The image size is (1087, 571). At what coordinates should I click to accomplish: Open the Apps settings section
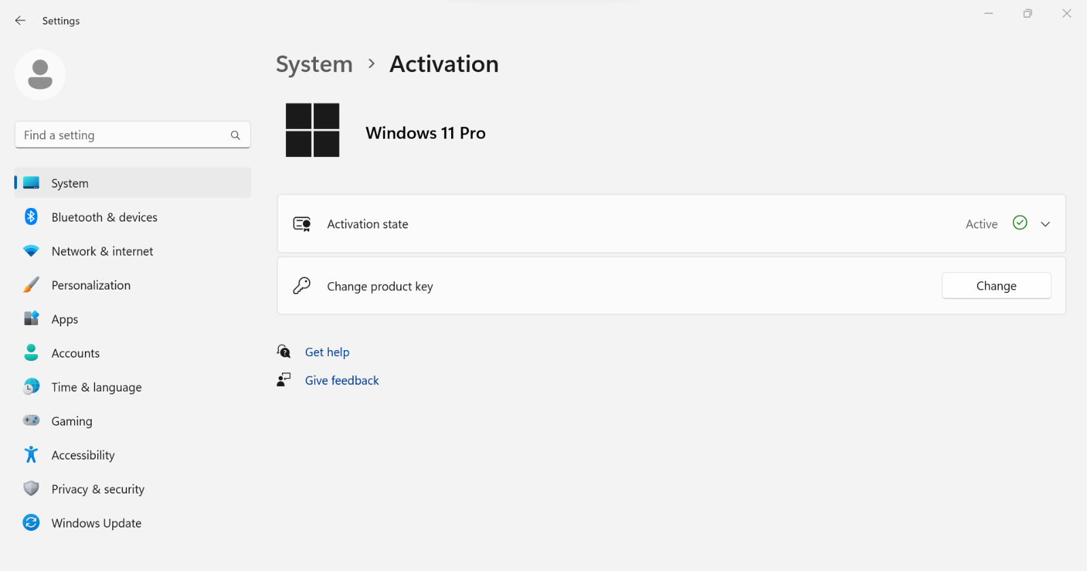[x=65, y=319]
